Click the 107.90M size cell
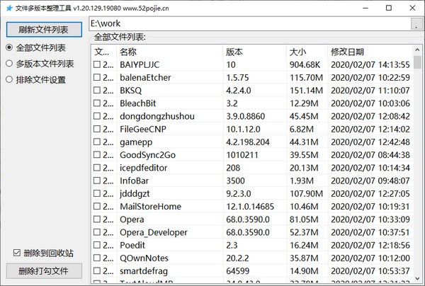The height and width of the screenshot is (286, 425). 306,194
